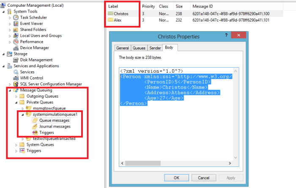Screen dimensions: 296x188
Task: Click the WMI Control icon
Action: click(16, 78)
